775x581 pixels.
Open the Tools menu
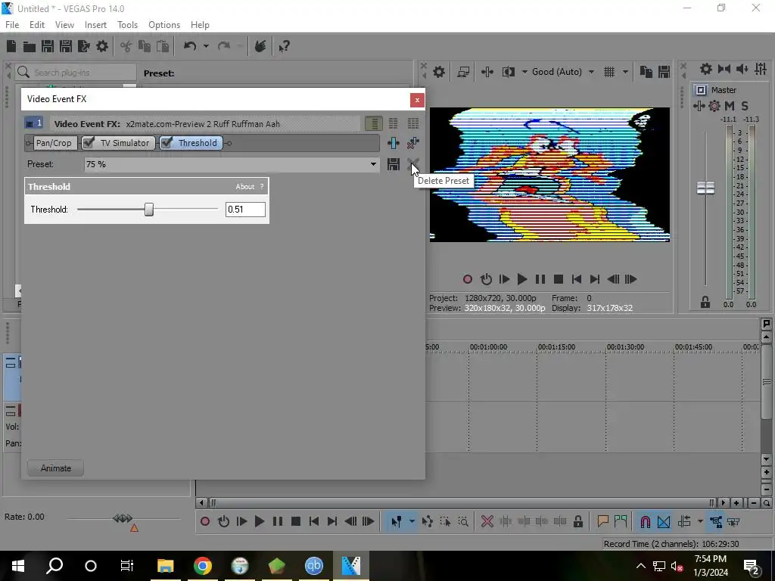tap(127, 25)
